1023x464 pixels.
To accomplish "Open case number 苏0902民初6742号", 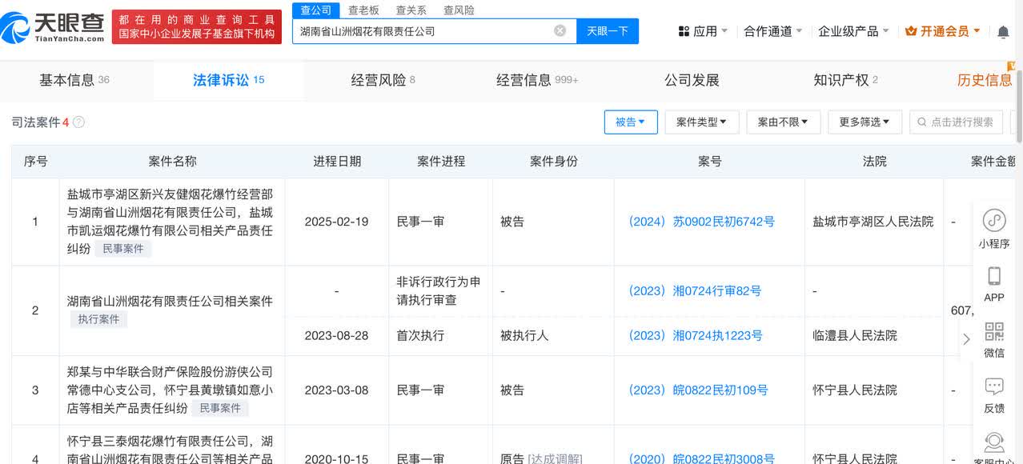I will tap(701, 222).
